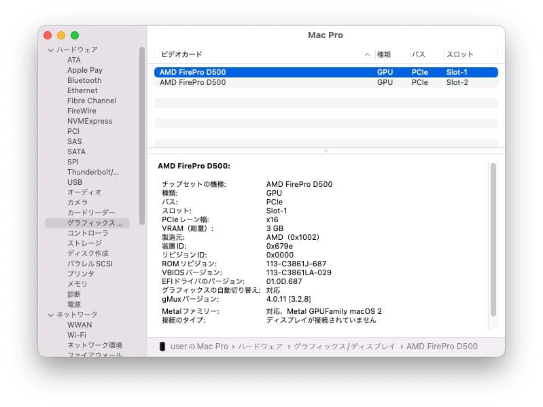This screenshot has height=407, width=543.
Task: Select ストレージ in the sidebar
Action: pos(84,243)
